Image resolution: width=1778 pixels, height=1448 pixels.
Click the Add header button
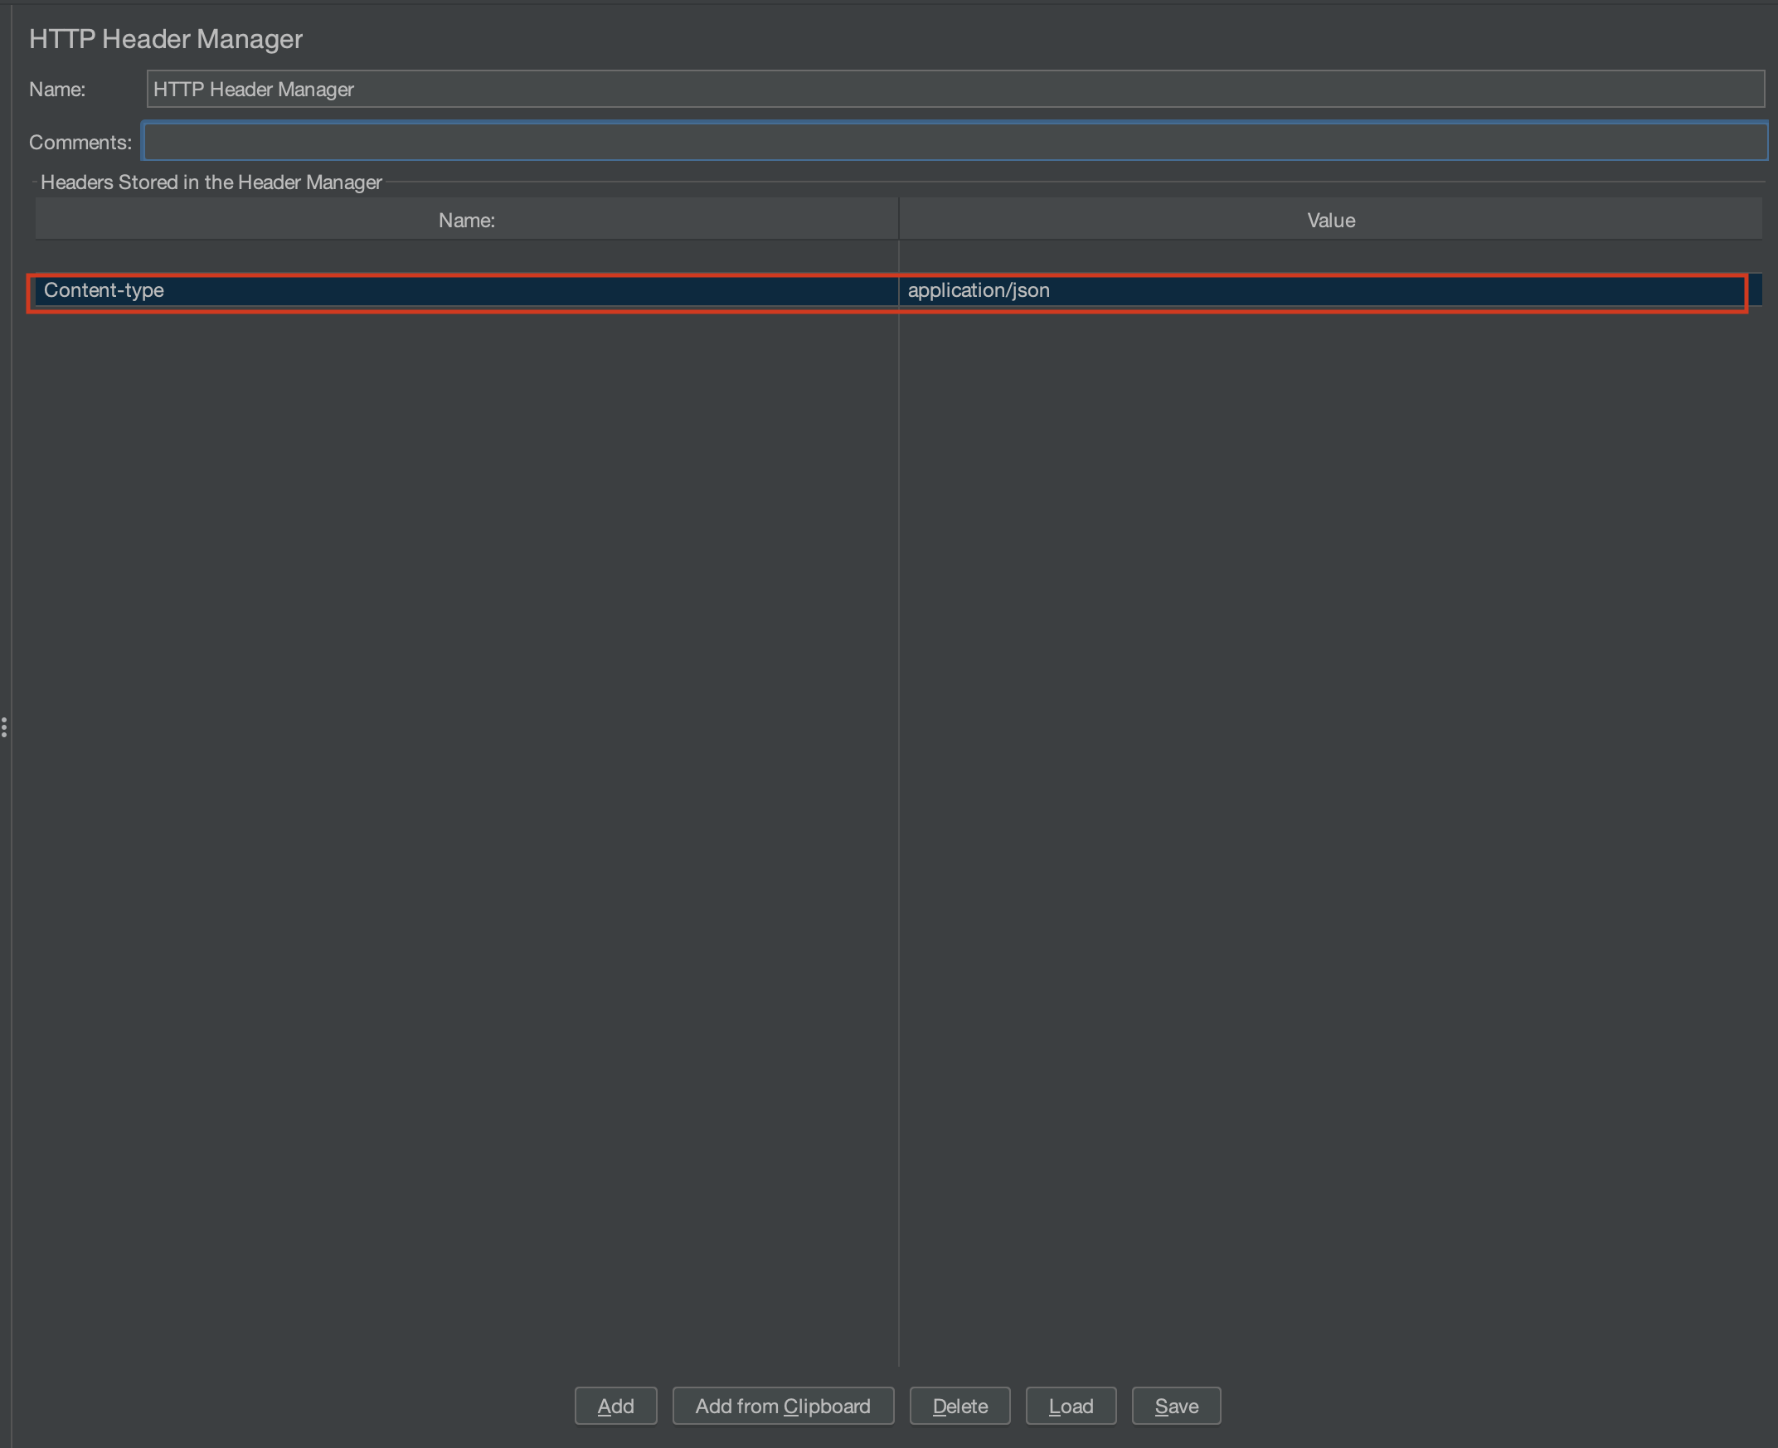pyautogui.click(x=615, y=1406)
